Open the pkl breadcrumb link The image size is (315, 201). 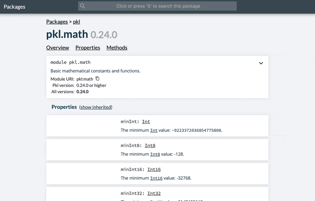click(76, 22)
